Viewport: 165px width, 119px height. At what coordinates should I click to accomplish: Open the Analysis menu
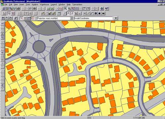(35, 5)
